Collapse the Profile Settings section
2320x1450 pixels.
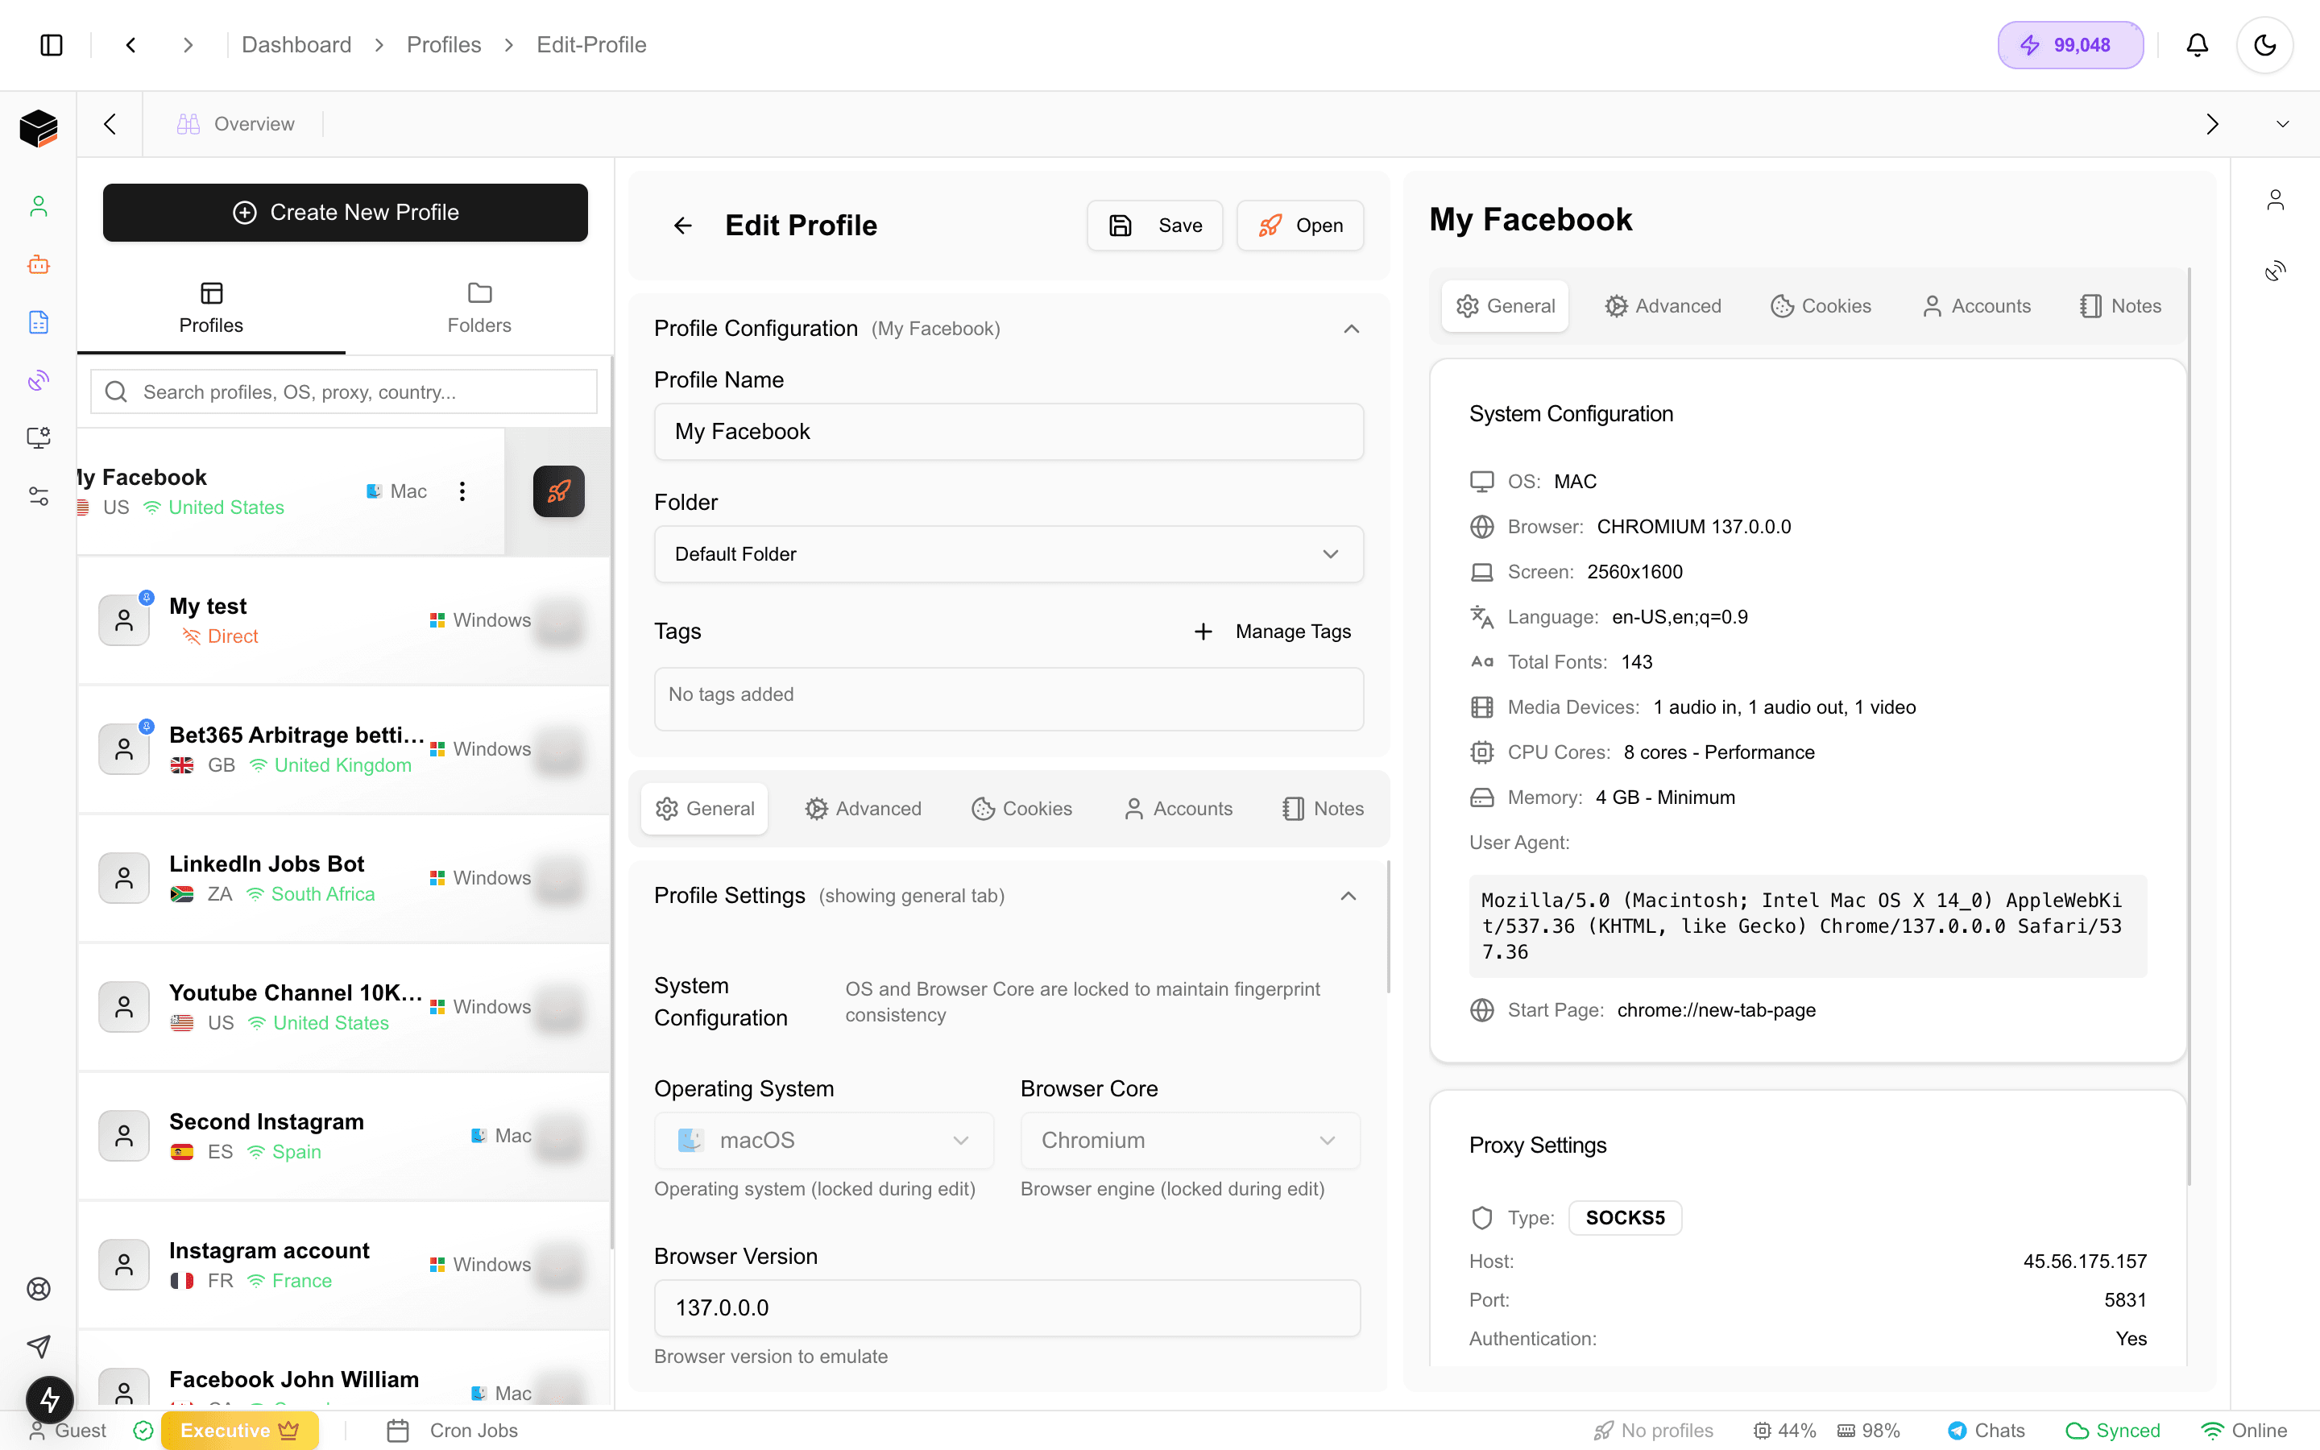tap(1348, 896)
